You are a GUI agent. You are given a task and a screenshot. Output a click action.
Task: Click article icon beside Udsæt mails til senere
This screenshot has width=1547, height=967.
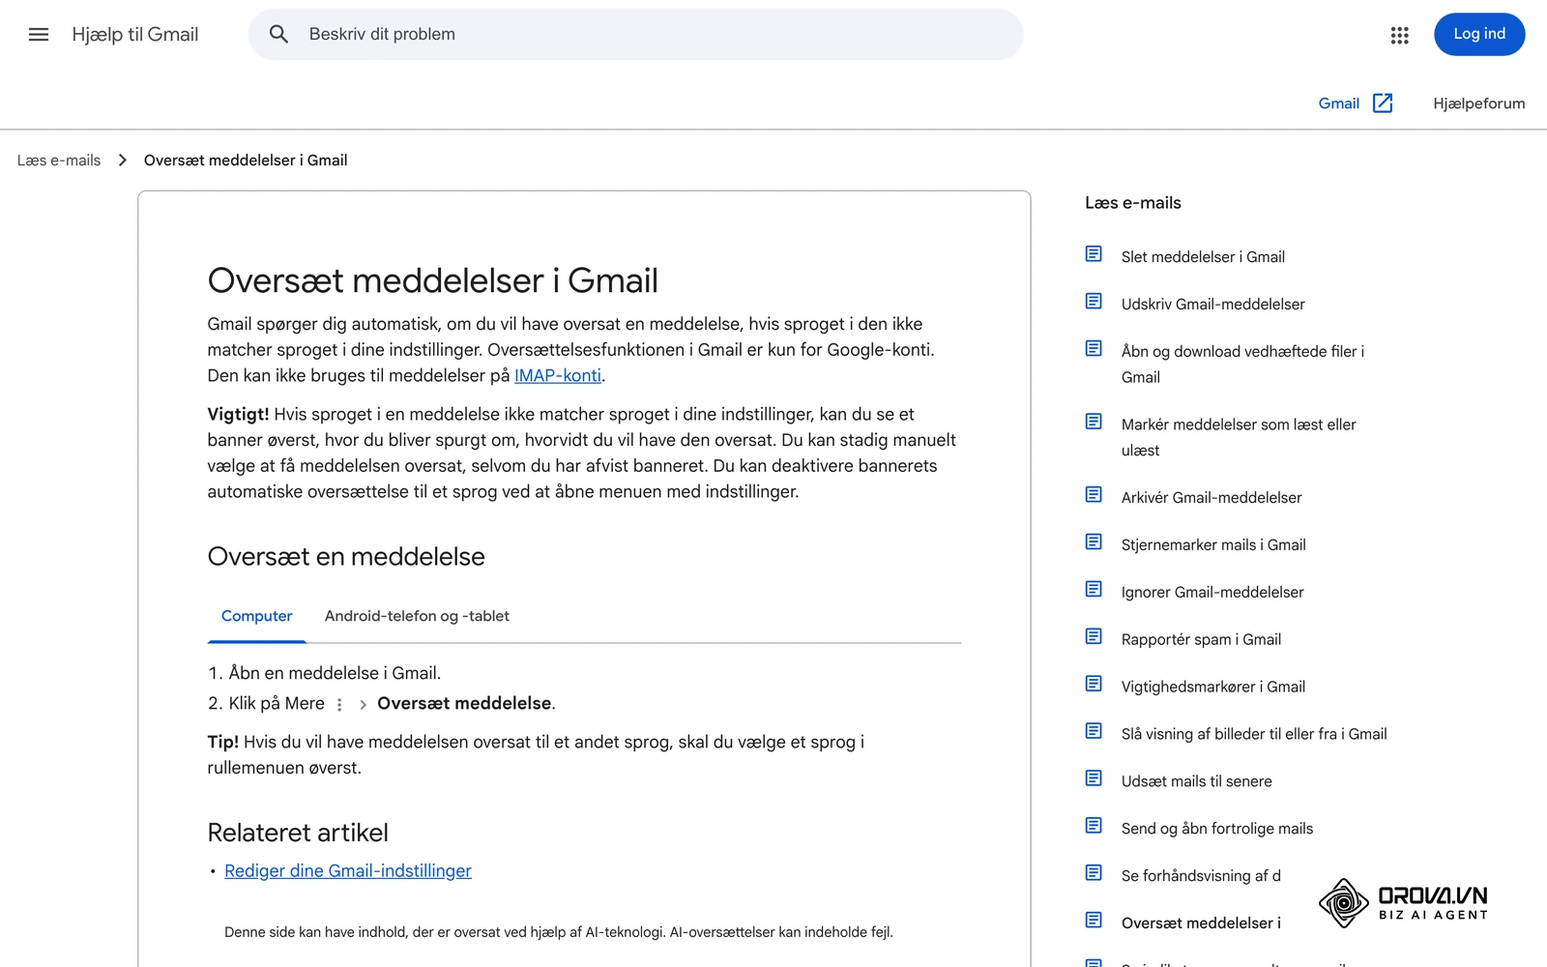tap(1094, 779)
